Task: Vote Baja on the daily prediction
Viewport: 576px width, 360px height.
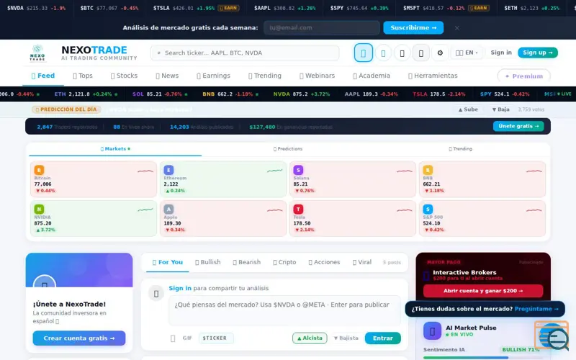Action: click(500, 109)
